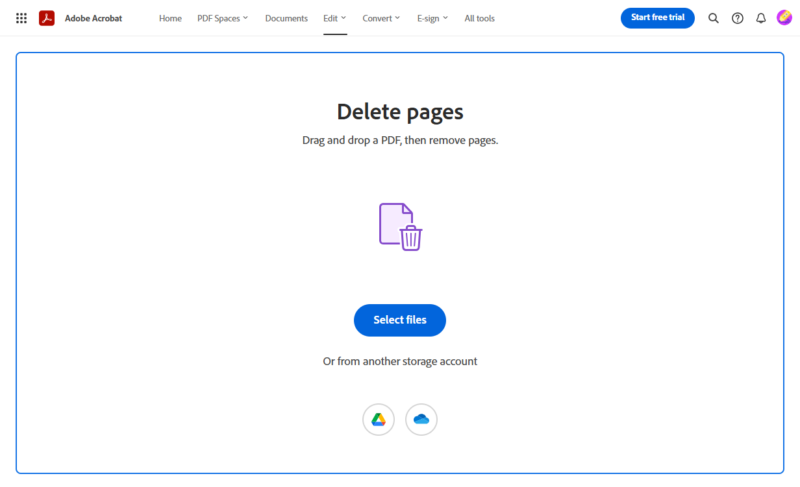The height and width of the screenshot is (487, 800).
Task: Click the Adobe Acrobat brand name text
Action: [x=94, y=18]
